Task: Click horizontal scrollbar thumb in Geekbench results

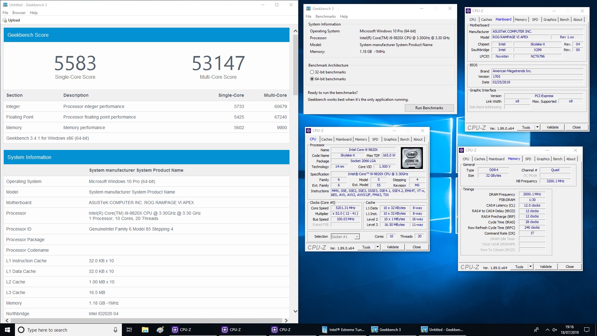Action: click(x=146, y=320)
